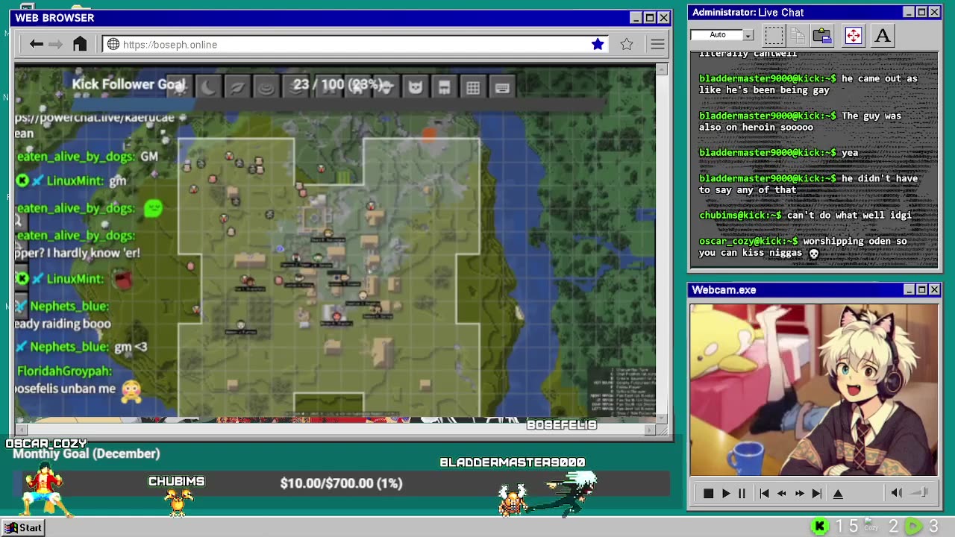This screenshot has height=537, width=955.
Task: Pause the Webcam.exe player
Action: pyautogui.click(x=742, y=493)
